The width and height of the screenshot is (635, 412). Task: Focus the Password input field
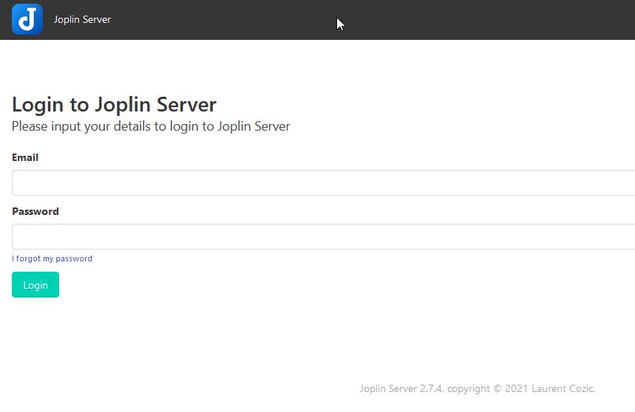pos(318,237)
